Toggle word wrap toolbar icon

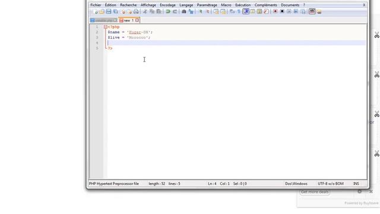pyautogui.click(x=232, y=11)
